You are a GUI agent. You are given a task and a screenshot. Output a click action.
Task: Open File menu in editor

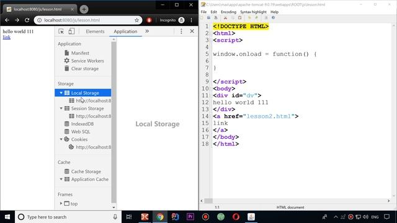pos(203,12)
